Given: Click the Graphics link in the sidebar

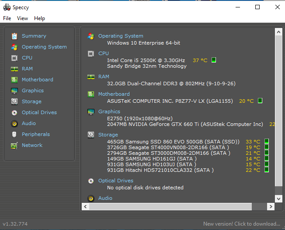Looking at the screenshot, I should click(x=33, y=91).
